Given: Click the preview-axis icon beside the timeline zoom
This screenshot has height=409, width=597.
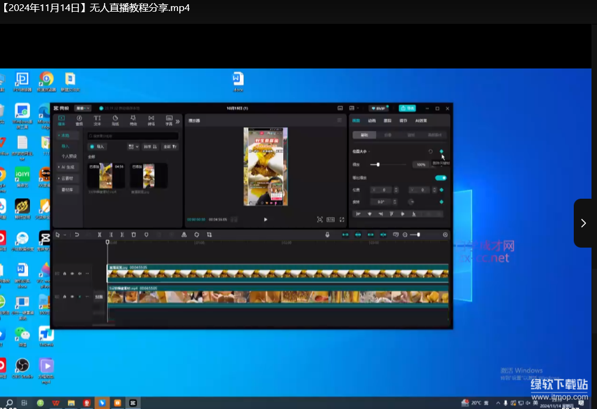Looking at the screenshot, I should click(x=396, y=235).
